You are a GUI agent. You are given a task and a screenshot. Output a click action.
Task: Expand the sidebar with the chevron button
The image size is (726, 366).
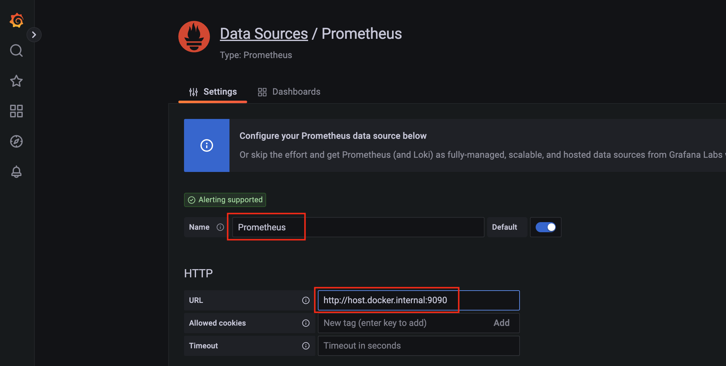tap(34, 35)
